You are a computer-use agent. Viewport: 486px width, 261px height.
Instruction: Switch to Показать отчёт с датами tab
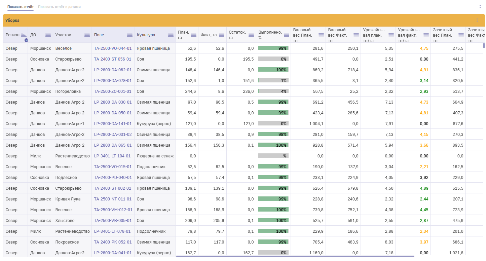[x=59, y=7]
